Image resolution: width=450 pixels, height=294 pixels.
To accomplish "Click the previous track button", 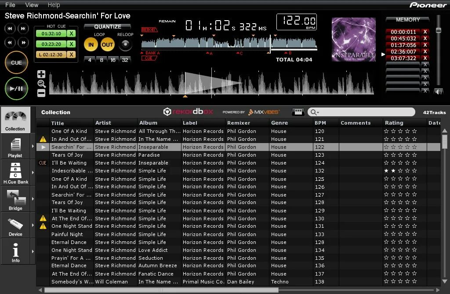I will click(10, 29).
